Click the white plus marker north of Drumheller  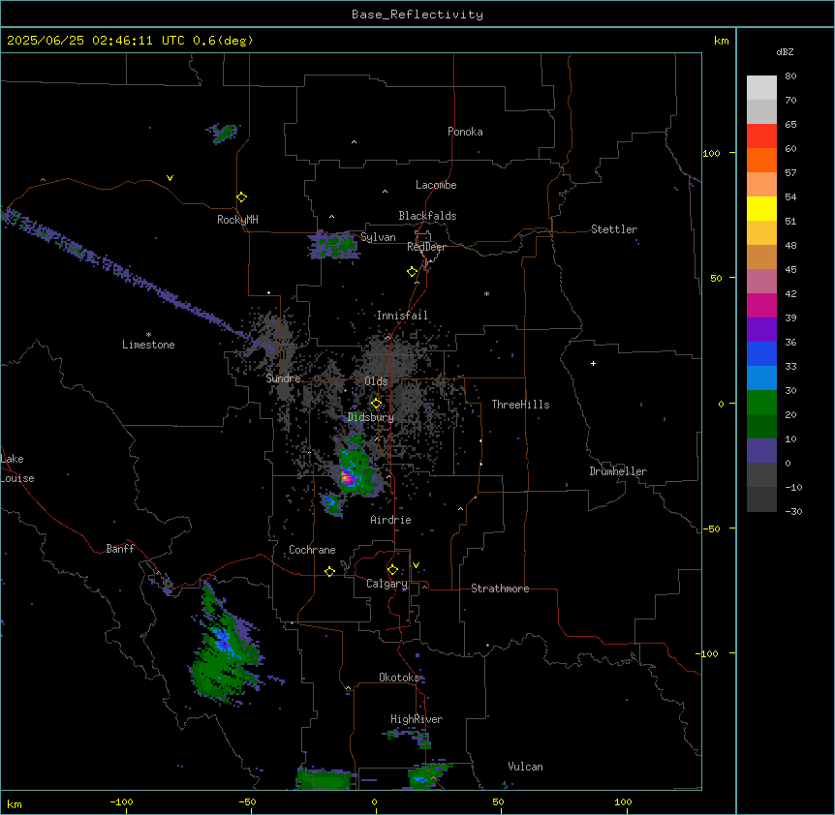(593, 363)
